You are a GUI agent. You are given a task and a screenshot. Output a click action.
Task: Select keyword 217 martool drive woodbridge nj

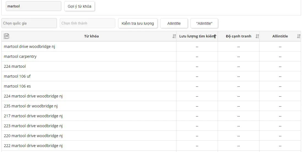(33, 116)
